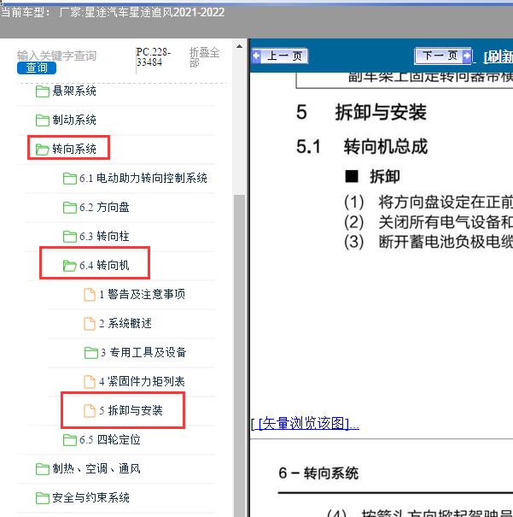Open the 2 系统概述 page
Image resolution: width=513 pixels, height=517 pixels.
[x=125, y=323]
